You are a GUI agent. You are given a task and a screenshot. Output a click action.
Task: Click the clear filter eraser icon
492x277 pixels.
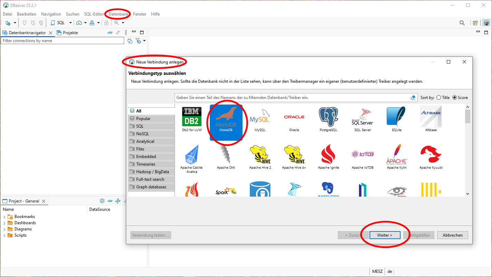(413, 98)
